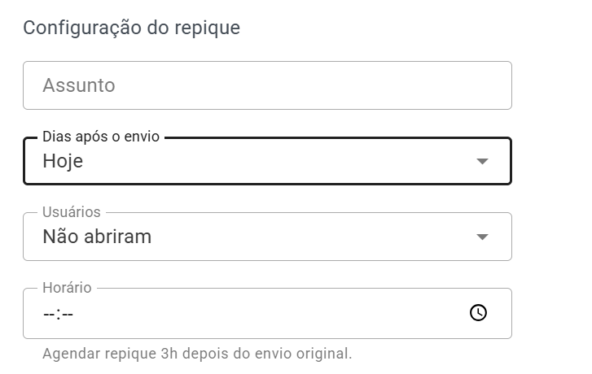This screenshot has width=592, height=374.
Task: Click the right end of the Assunto field
Action: [x=489, y=85]
